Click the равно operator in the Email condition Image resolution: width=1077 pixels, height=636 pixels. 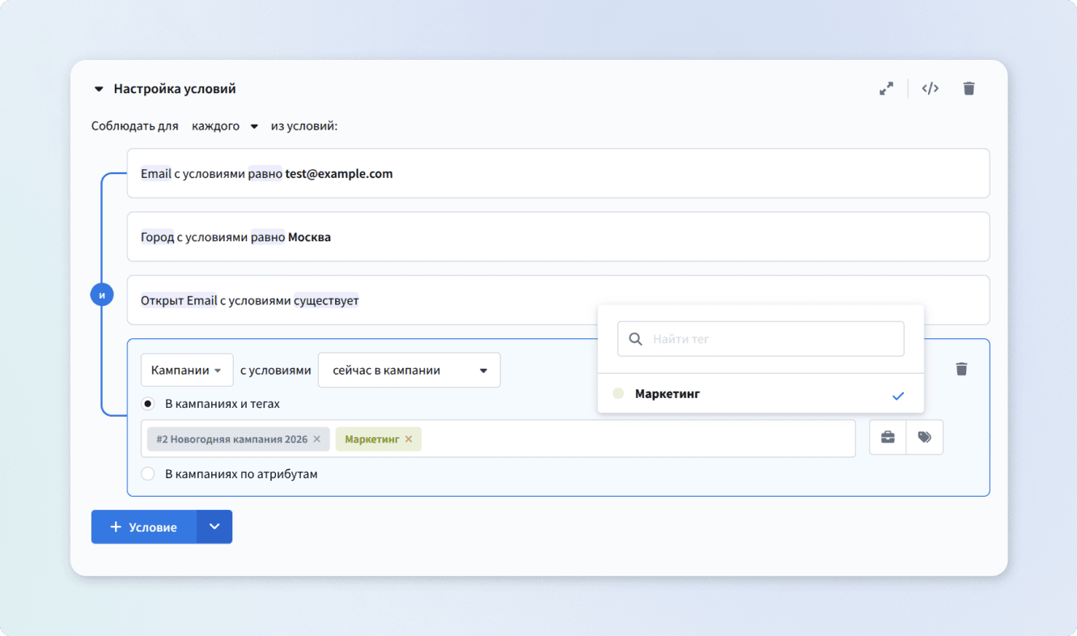pos(265,173)
